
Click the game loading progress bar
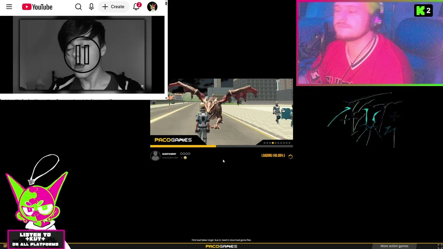point(221,146)
